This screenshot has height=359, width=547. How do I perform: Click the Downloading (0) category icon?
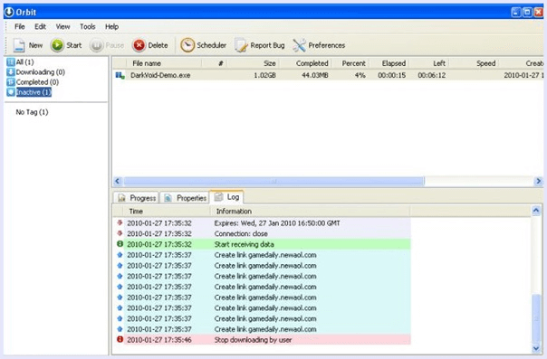click(11, 72)
